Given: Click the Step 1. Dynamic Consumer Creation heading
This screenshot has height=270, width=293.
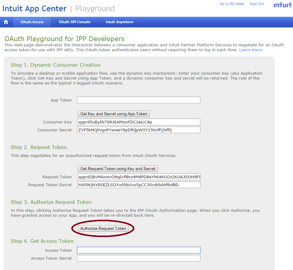Looking at the screenshot, I should [55, 65].
